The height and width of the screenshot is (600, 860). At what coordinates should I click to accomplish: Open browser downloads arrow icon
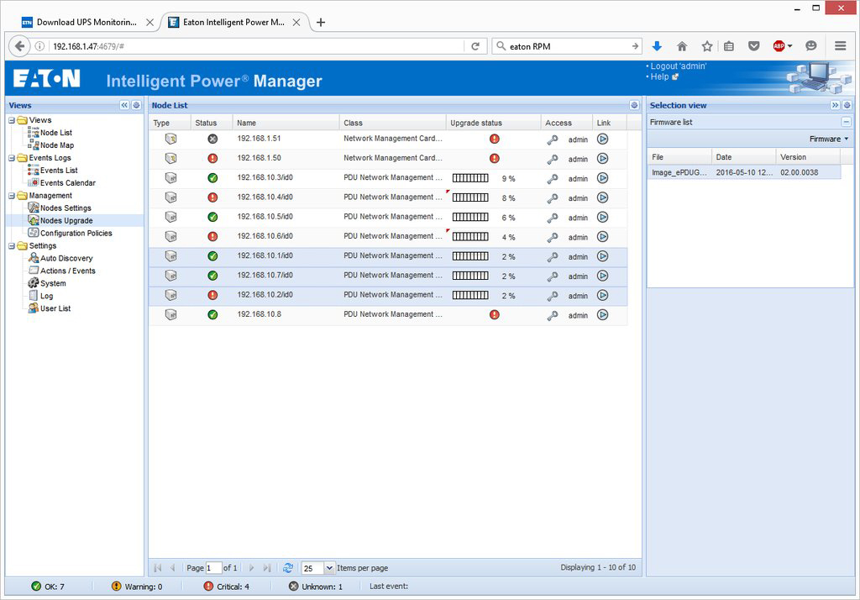657,46
